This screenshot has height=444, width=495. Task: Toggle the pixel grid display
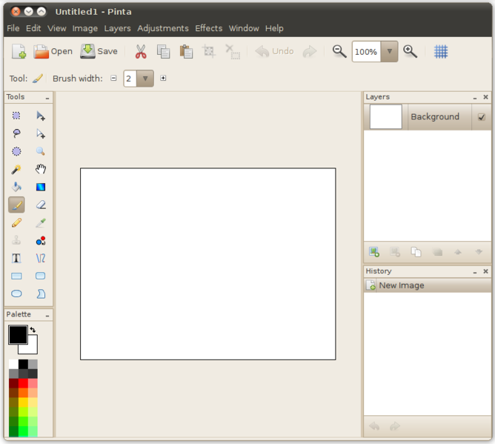(441, 52)
